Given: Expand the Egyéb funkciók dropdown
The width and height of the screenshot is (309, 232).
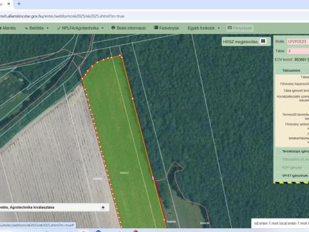Looking at the screenshot, I should [203, 28].
